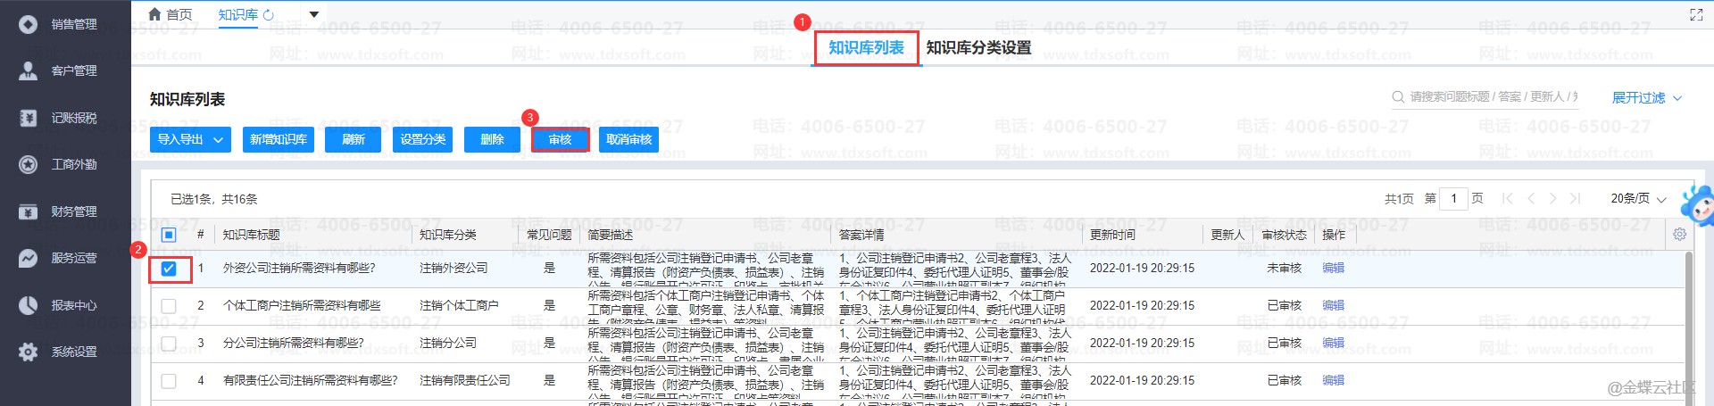
Task: Go to the Home (首页) tab
Action: [171, 14]
